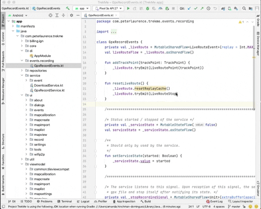This screenshot has height=209, width=261.
Task: Click the master git branch widget
Action: 234,206
